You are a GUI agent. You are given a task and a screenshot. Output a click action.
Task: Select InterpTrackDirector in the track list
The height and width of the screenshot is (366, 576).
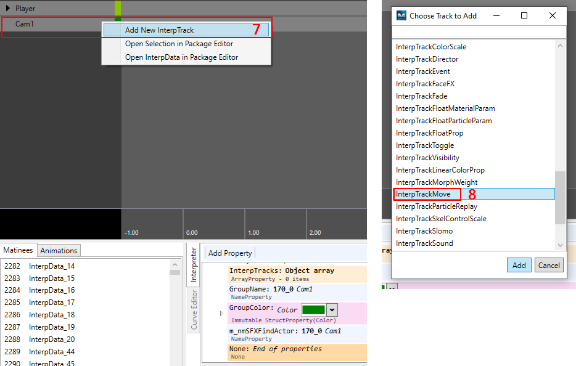pos(427,59)
